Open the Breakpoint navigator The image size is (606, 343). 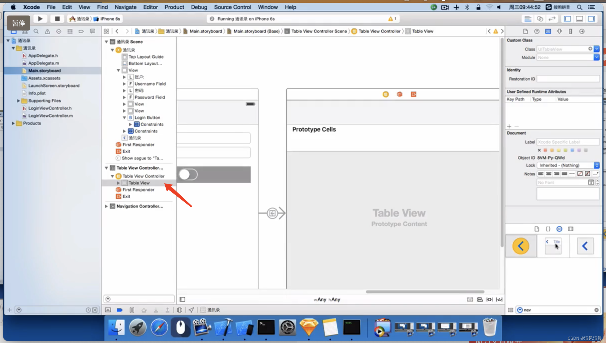click(x=81, y=31)
